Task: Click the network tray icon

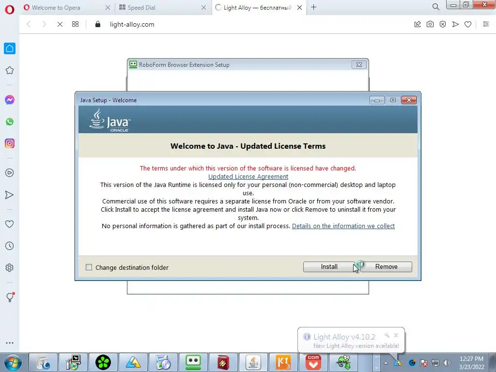Action: (435, 363)
